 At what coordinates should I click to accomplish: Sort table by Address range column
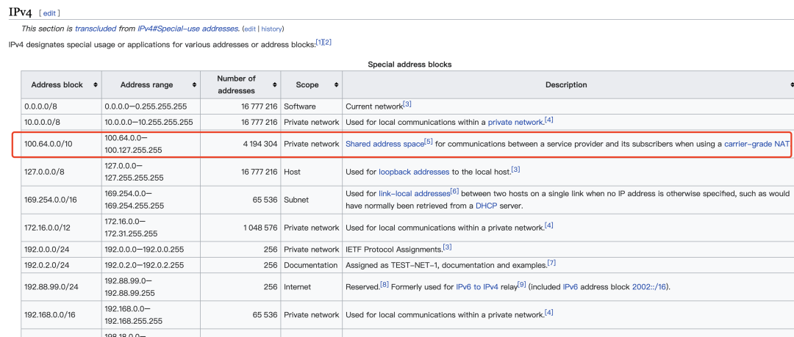195,85
